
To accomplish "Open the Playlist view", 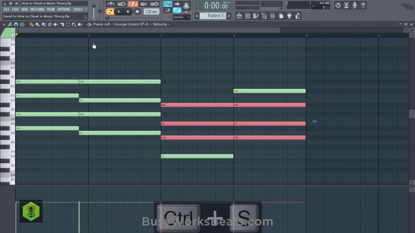I will pos(239,16).
